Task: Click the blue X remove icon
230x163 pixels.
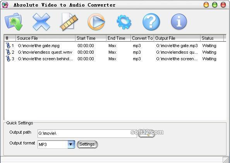Action: [41, 22]
